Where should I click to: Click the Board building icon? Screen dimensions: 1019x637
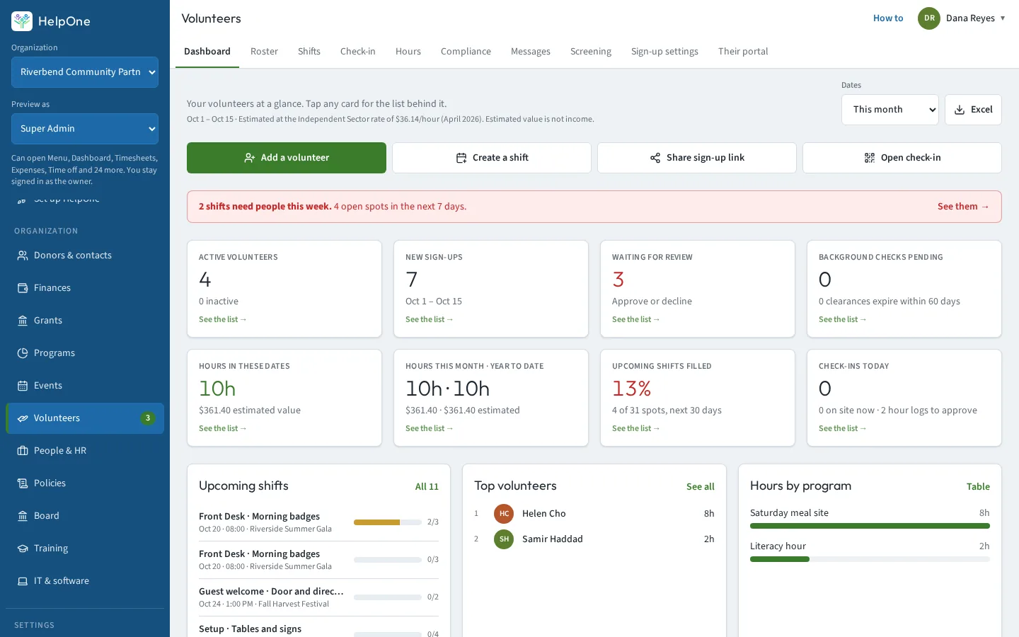point(23,516)
